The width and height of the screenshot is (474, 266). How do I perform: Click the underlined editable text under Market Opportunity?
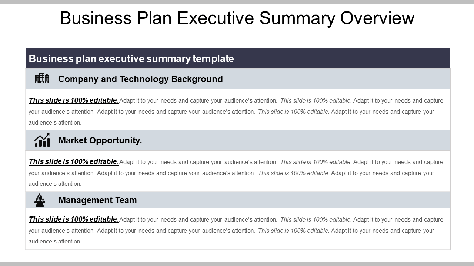pos(74,162)
